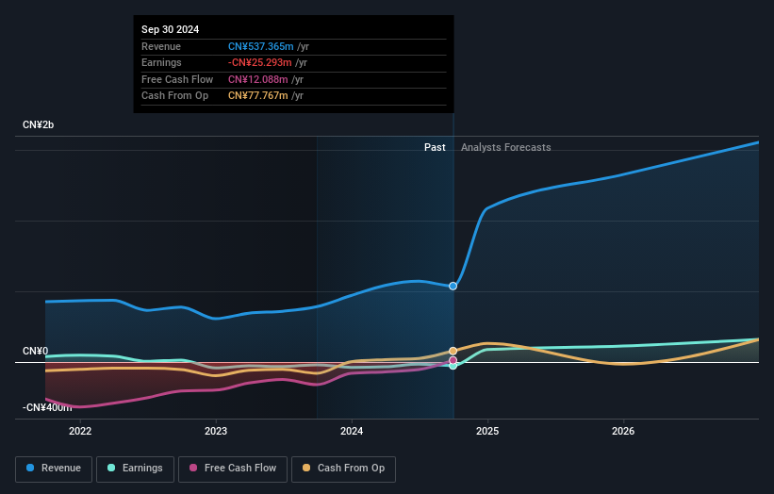Click the blue Revenue data point marker

coord(453,286)
